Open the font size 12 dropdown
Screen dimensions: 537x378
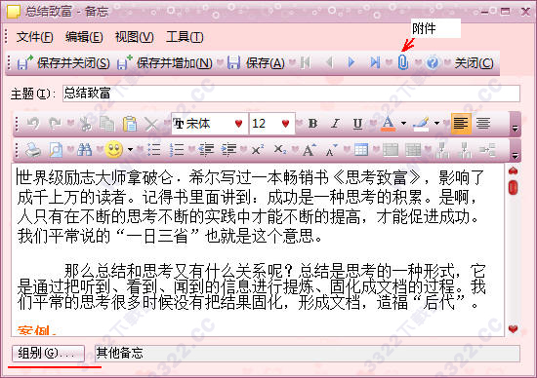285,124
